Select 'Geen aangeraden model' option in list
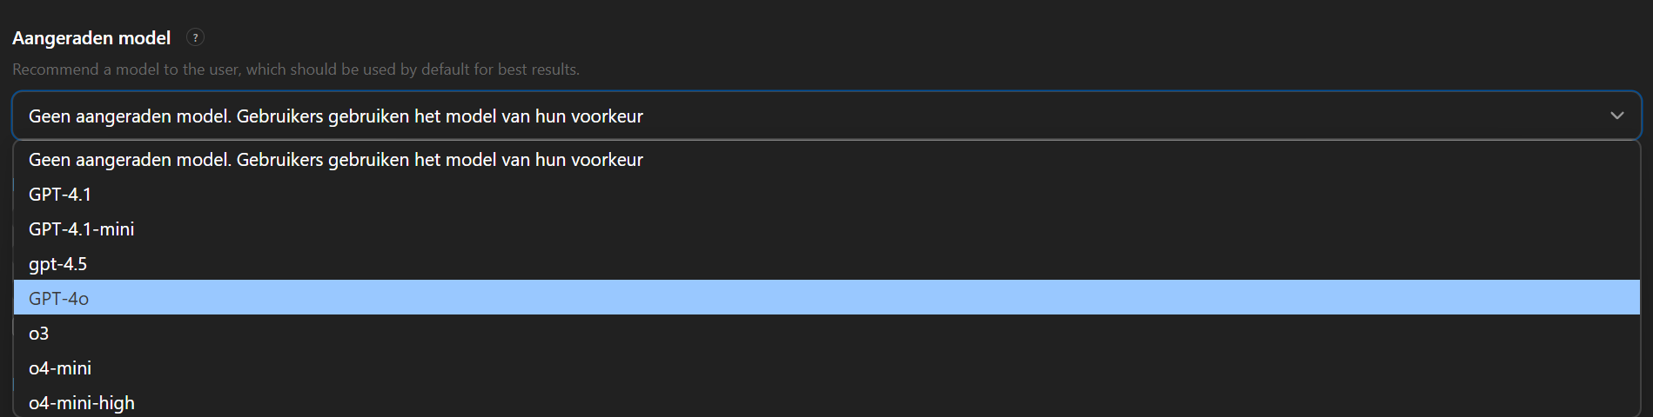The image size is (1653, 417). 336,160
